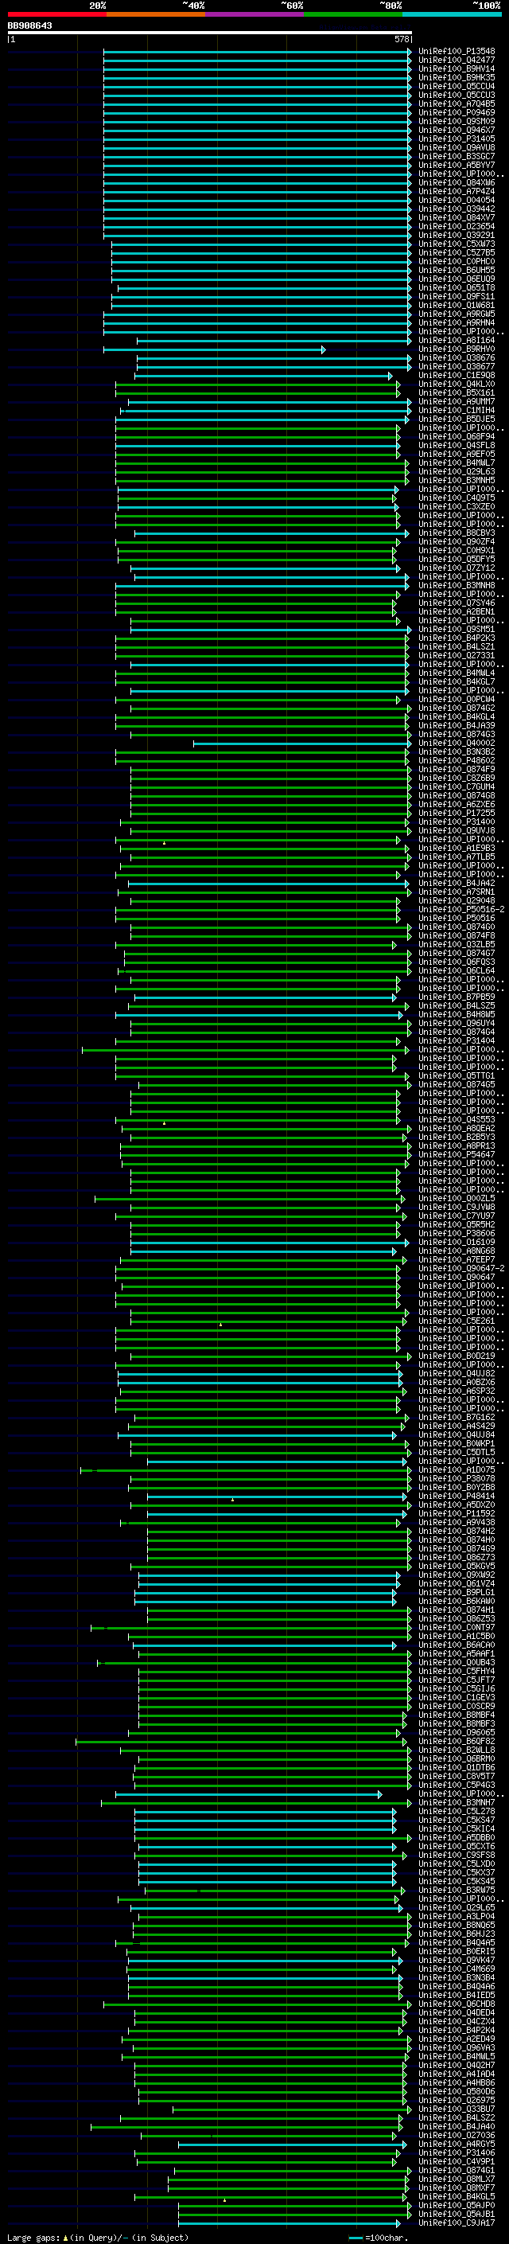The height and width of the screenshot is (2244, 509).
Task: Select label UniRef100_B4MWL7
Action: [x=457, y=462]
